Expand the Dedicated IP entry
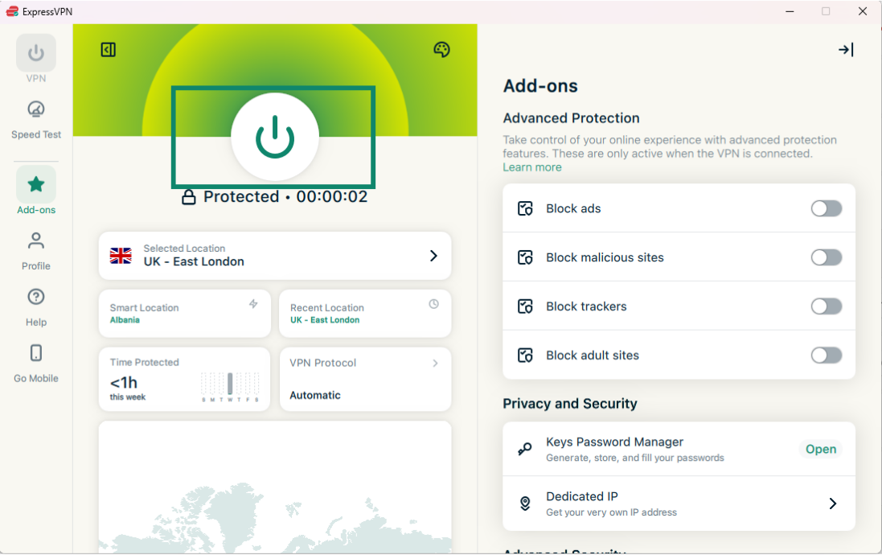882x555 pixels. [x=833, y=504]
